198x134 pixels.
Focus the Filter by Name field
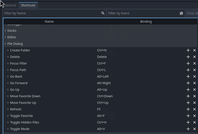tap(52, 13)
